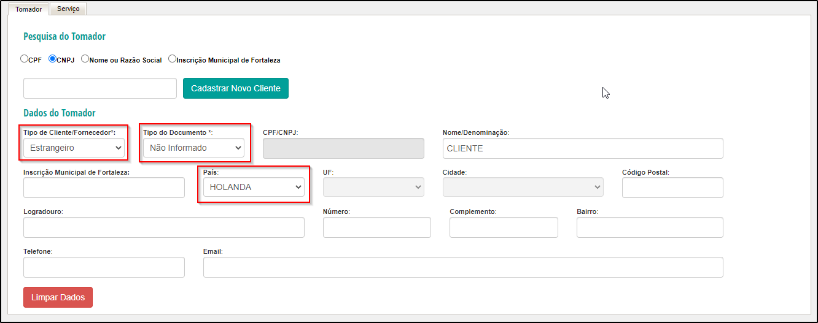Open the UF dropdown
818x323 pixels.
click(x=373, y=187)
